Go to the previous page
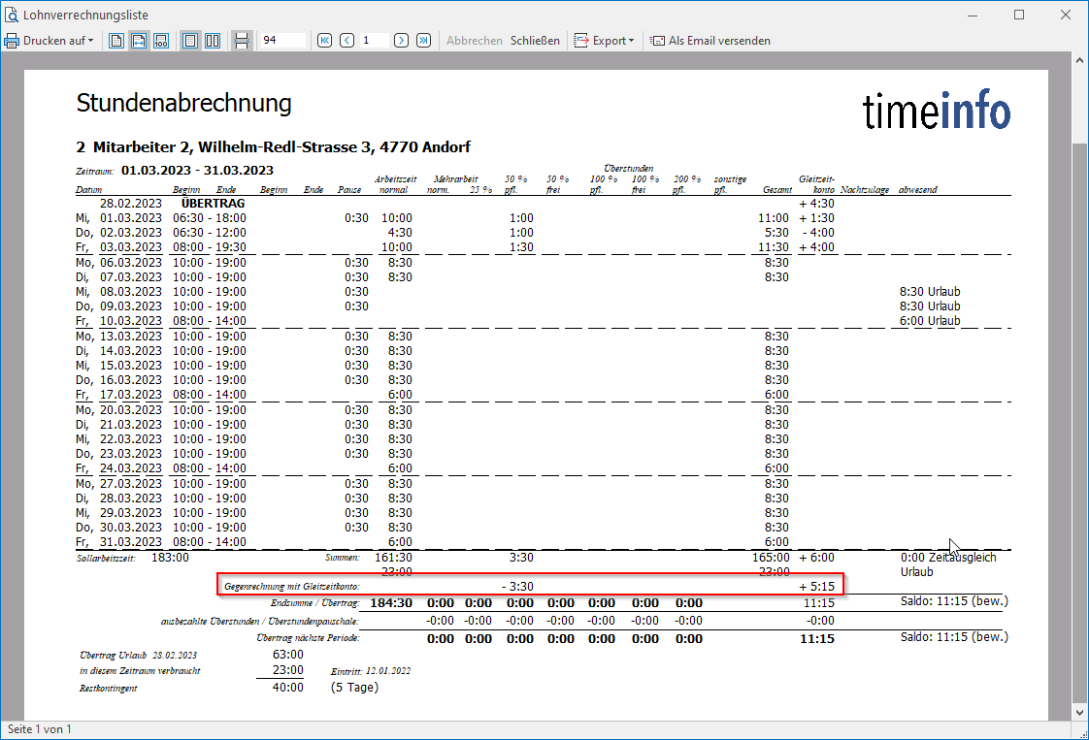This screenshot has height=740, width=1089. 346,41
